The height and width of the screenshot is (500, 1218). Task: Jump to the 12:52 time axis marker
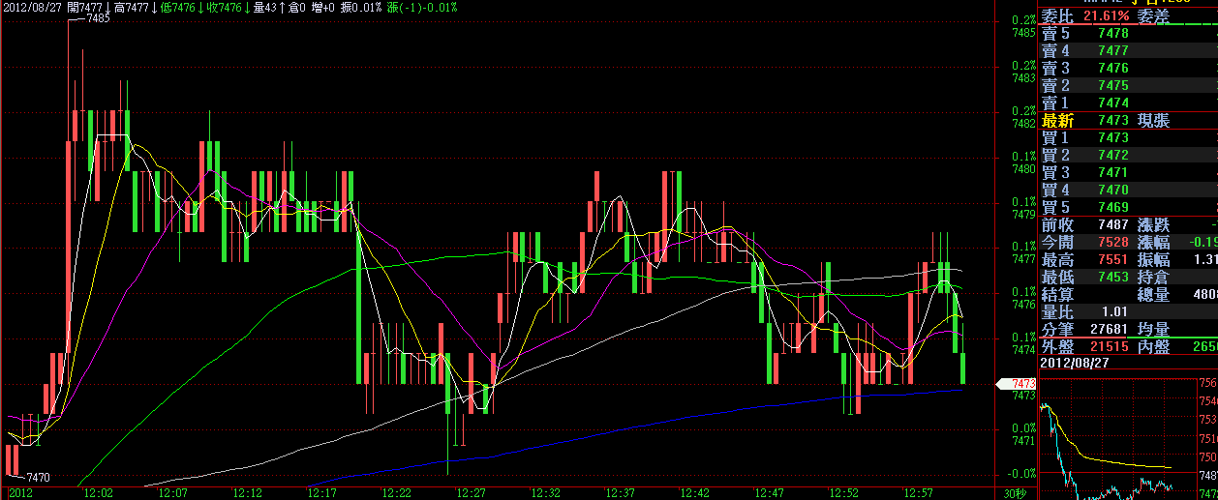(x=844, y=493)
